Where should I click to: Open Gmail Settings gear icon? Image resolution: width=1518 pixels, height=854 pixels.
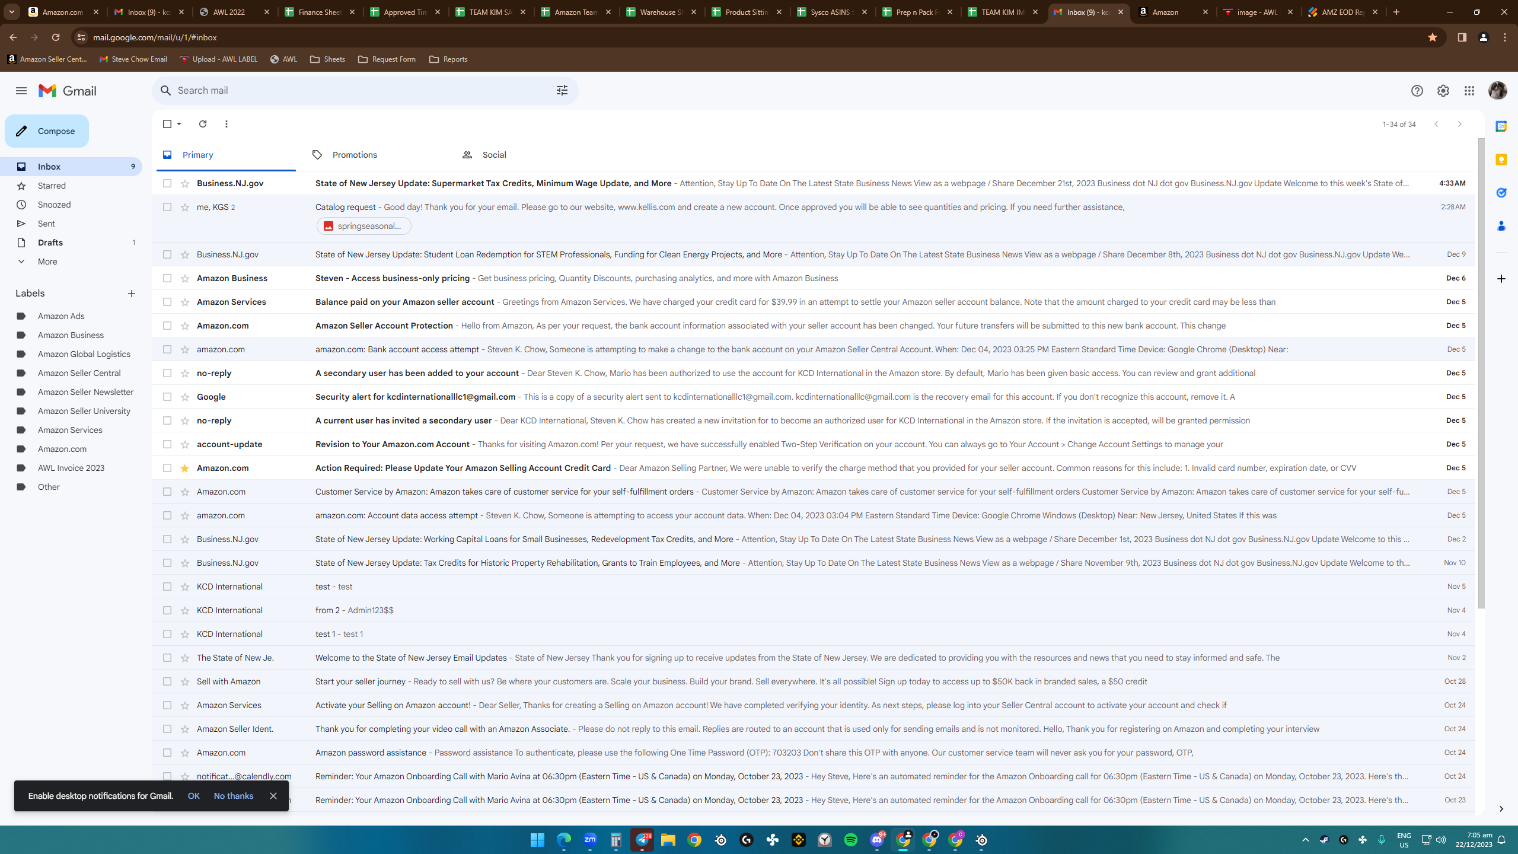[1443, 91]
